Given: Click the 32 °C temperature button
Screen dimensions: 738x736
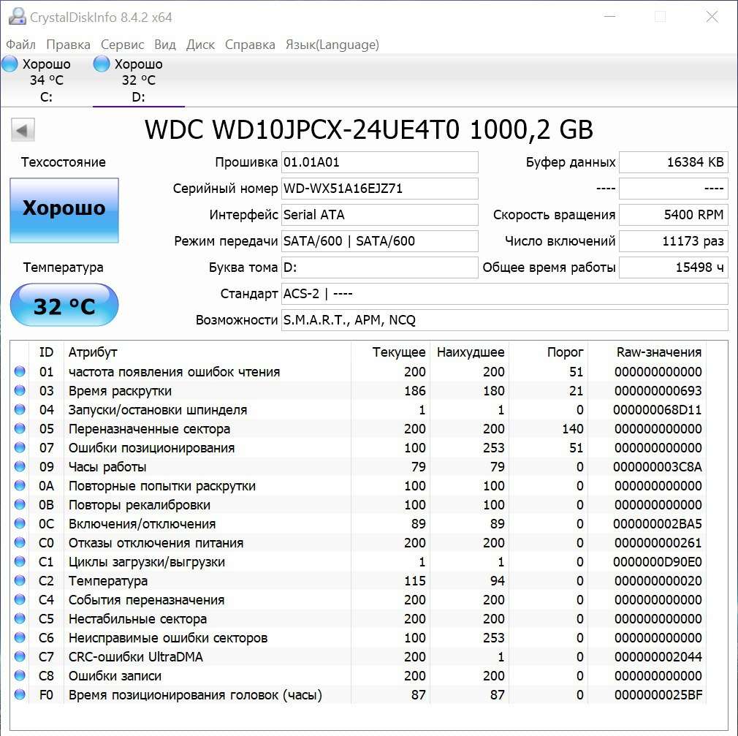Looking at the screenshot, I should tap(64, 306).
